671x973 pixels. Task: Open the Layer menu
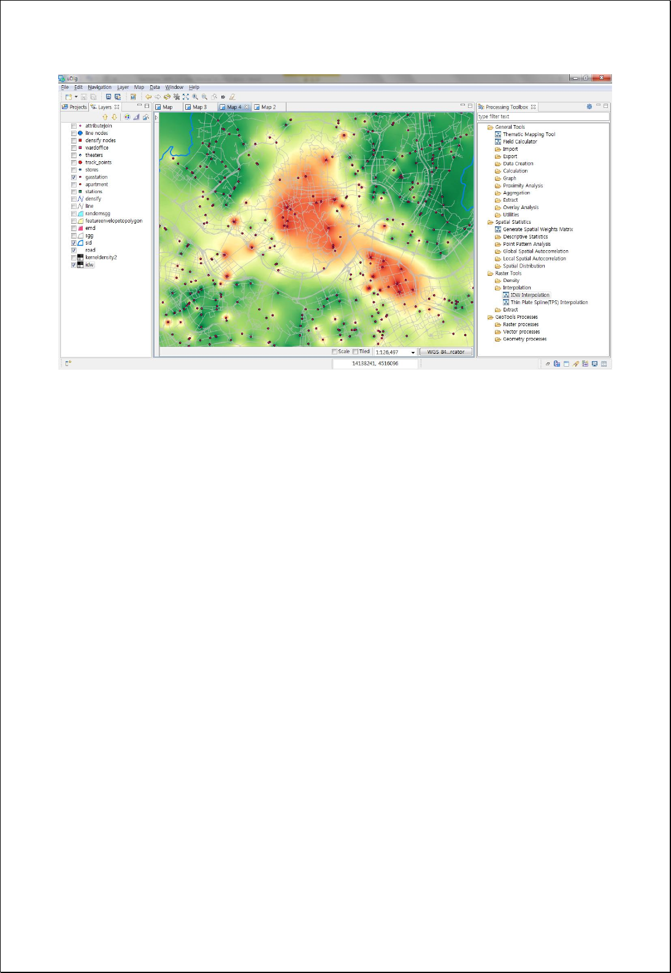[x=123, y=88]
